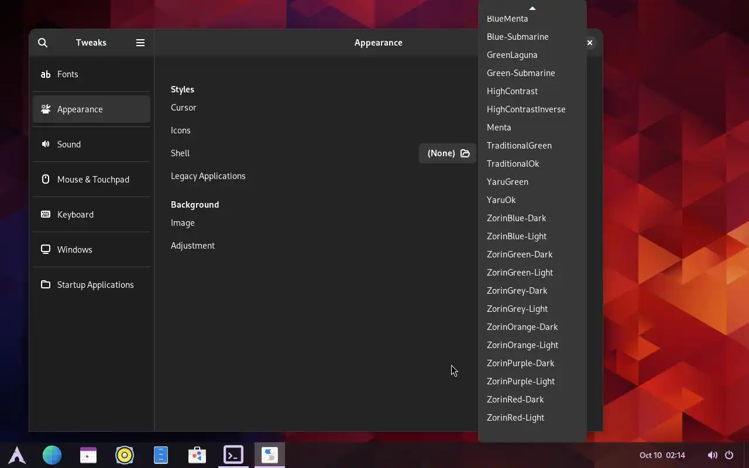749x468 pixels.
Task: Select the Appearance section
Action: pyautogui.click(x=92, y=109)
